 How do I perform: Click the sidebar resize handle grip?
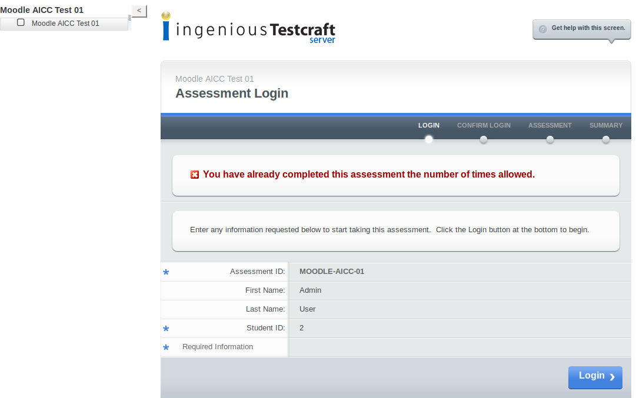coord(129,18)
